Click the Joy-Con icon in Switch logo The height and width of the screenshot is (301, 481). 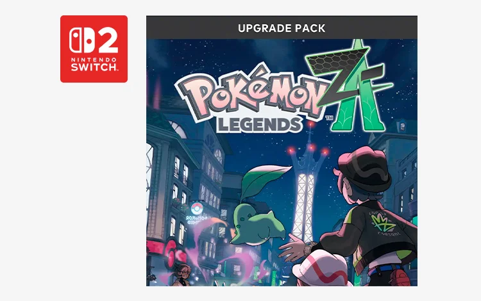[x=81, y=40]
